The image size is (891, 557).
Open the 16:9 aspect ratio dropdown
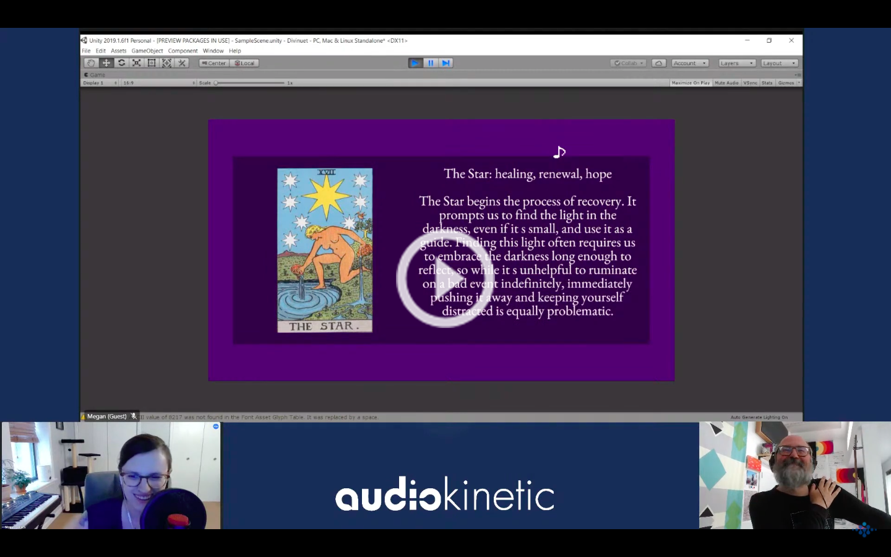159,83
